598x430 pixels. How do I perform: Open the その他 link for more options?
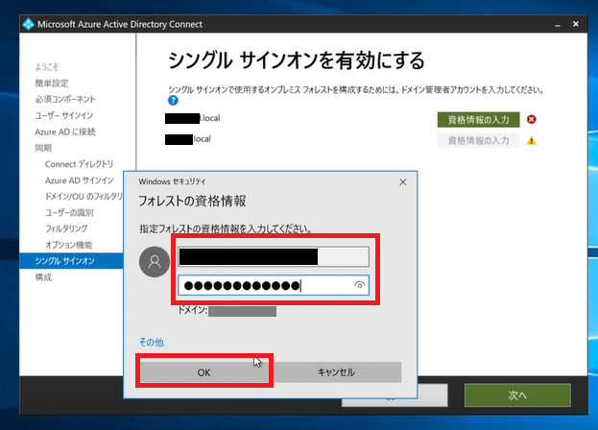152,343
